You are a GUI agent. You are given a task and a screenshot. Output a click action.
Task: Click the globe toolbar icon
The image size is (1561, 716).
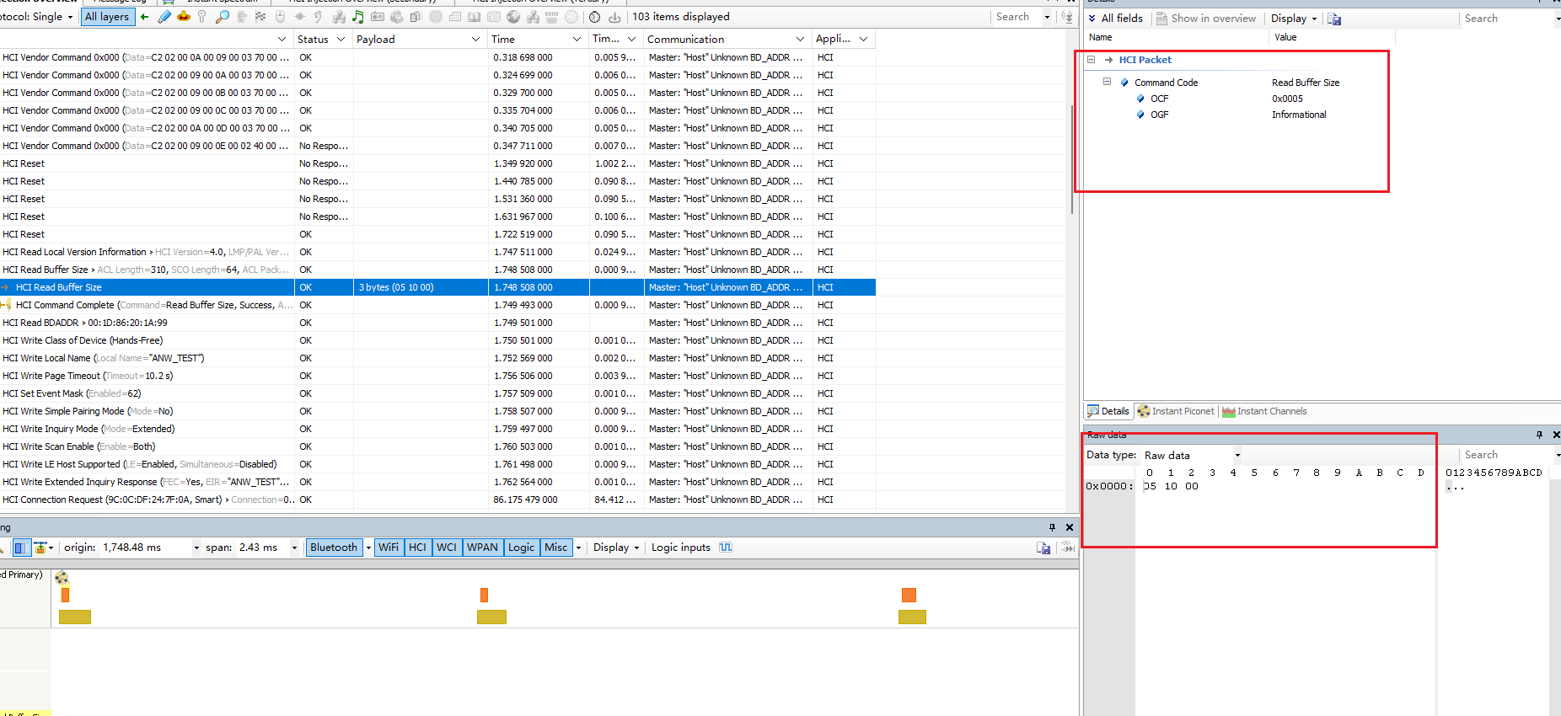coord(513,17)
